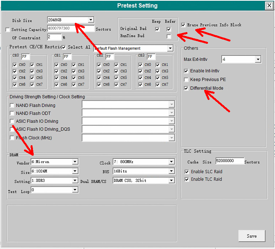The width and height of the screenshot is (275, 249).
Task: Open DRAM Size dropdown
Action: pyautogui.click(x=75, y=171)
